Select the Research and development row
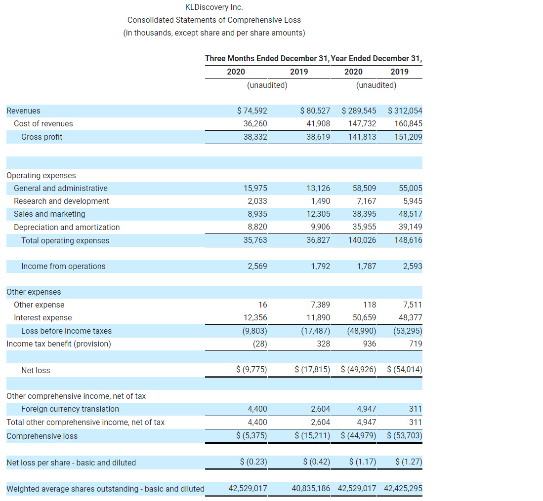543x501 pixels. [x=61, y=201]
